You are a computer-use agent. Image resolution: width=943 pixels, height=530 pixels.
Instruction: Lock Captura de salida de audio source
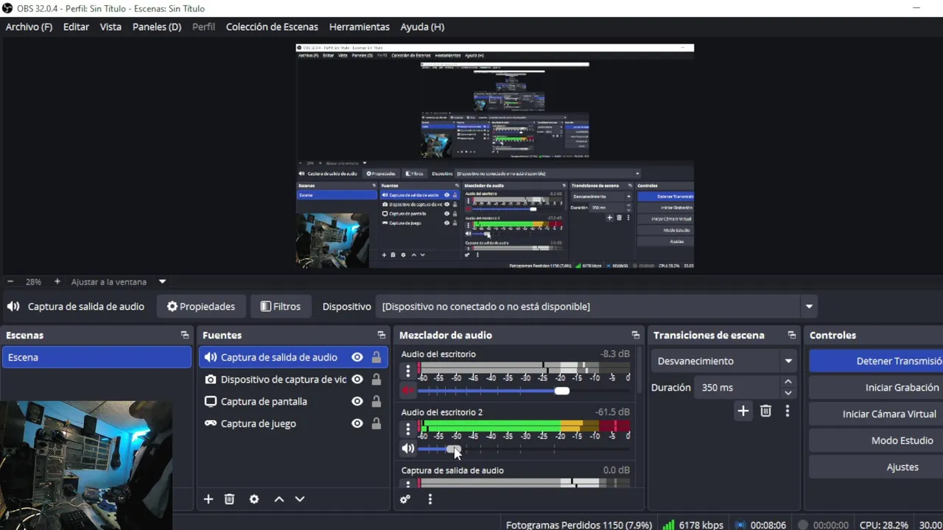[376, 357]
